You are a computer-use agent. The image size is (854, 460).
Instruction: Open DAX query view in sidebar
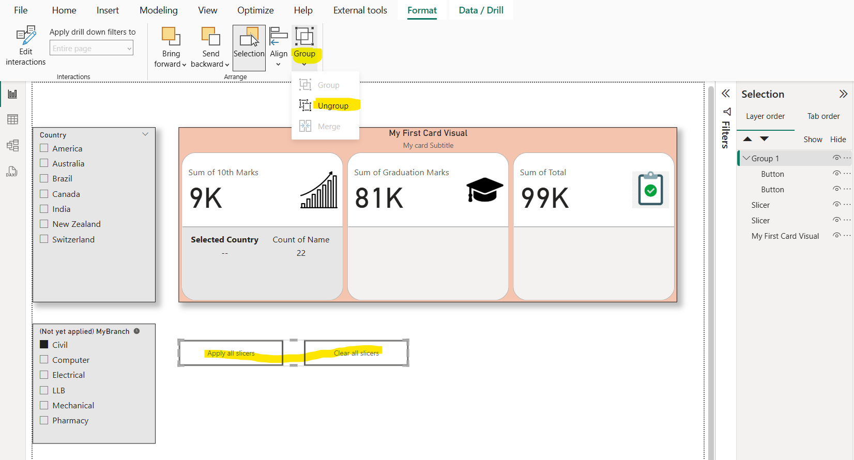pos(12,172)
